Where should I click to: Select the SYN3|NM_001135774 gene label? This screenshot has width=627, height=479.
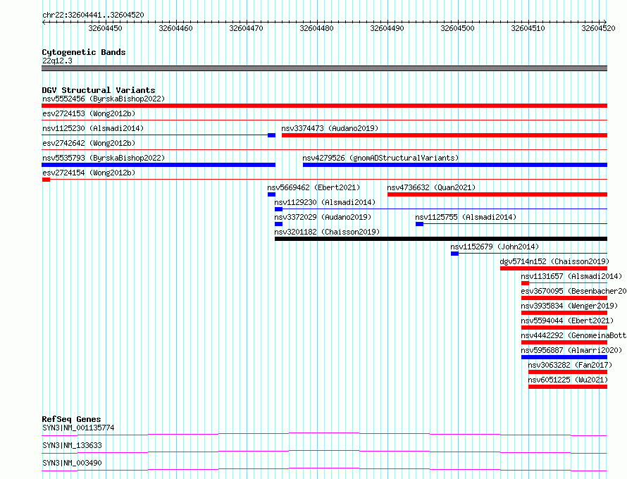[78, 428]
